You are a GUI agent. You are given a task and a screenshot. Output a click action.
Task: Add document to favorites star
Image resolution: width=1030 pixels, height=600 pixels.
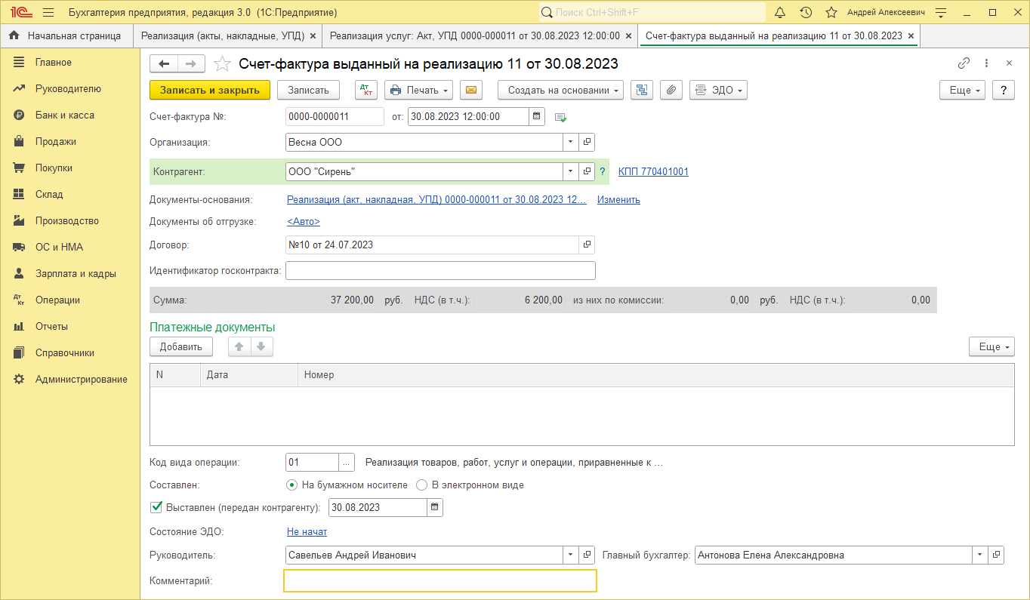click(222, 64)
